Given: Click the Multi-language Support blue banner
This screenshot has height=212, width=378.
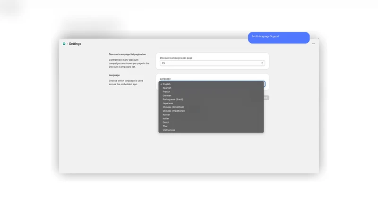Looking at the screenshot, I should pyautogui.click(x=279, y=38).
